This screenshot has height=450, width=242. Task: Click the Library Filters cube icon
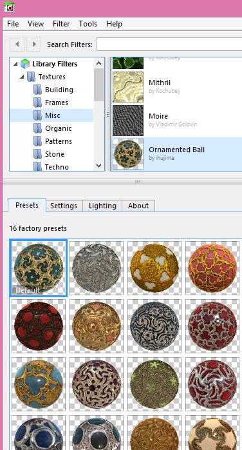[25, 64]
